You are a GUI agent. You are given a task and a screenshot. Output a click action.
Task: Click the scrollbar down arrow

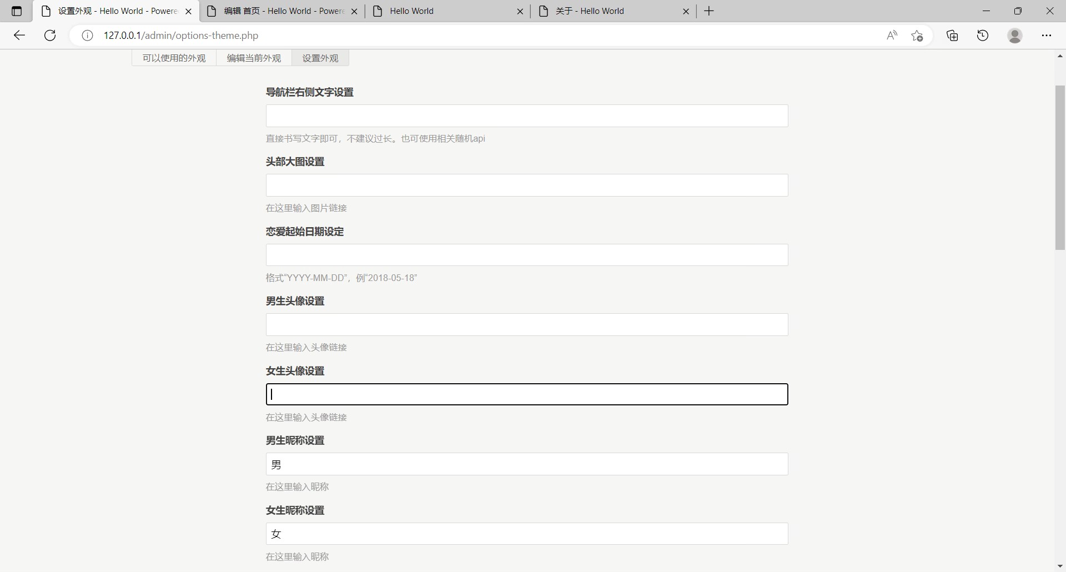coord(1060,566)
